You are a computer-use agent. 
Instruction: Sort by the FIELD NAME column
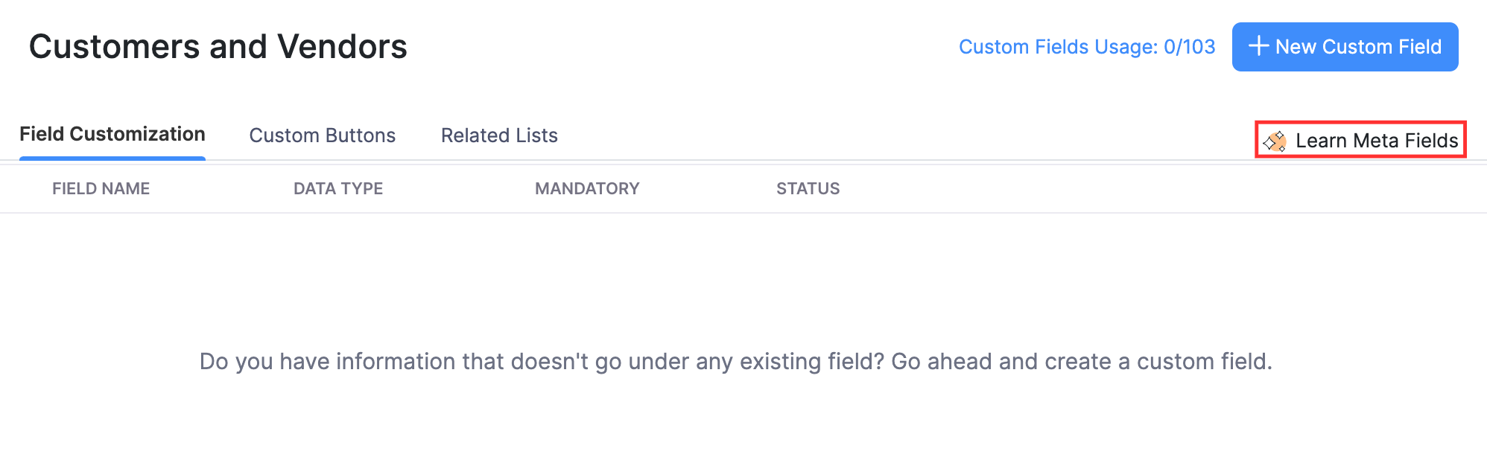point(101,188)
